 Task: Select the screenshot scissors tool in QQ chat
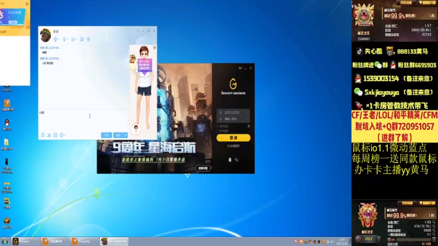(49, 135)
